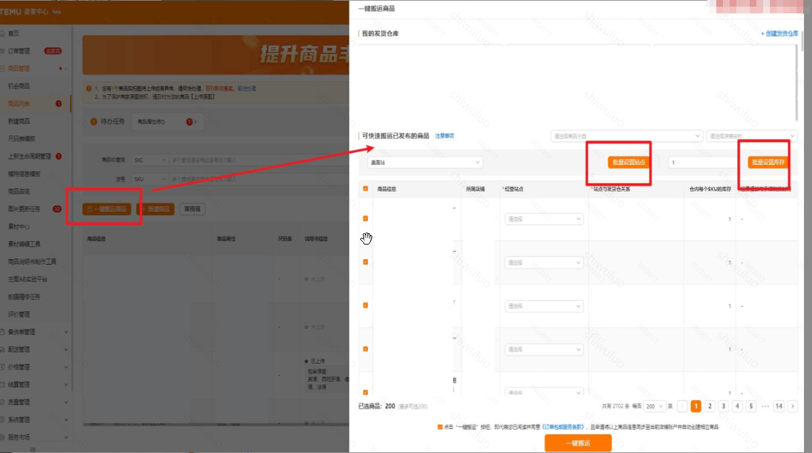Click the 批量设置站点 button
Viewport: 812px width, 453px height.
point(629,162)
